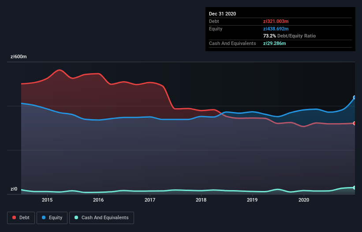Click the 73.2% Debt/Equity Ratio text

pyautogui.click(x=290, y=36)
